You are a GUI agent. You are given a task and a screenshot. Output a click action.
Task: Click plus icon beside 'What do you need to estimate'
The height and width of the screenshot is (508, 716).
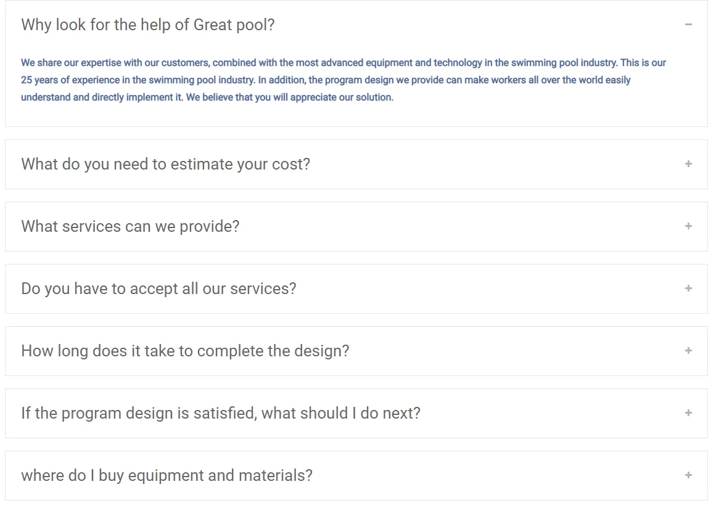pyautogui.click(x=688, y=164)
